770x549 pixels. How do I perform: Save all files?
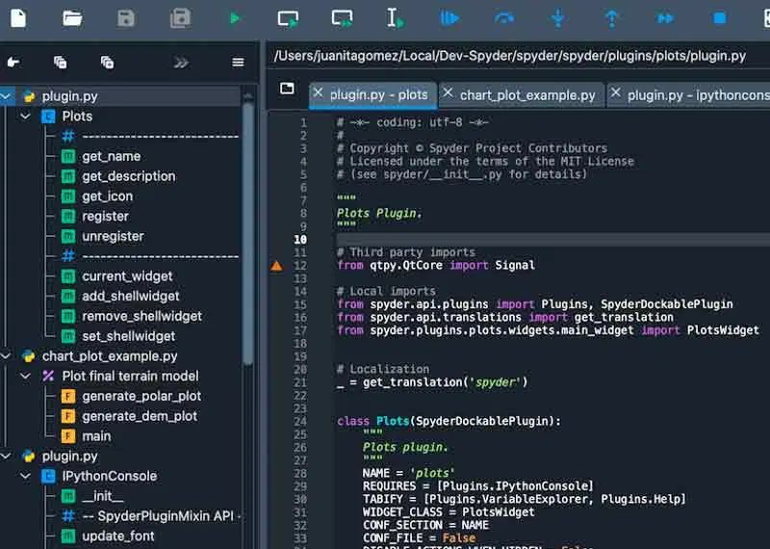tap(180, 18)
